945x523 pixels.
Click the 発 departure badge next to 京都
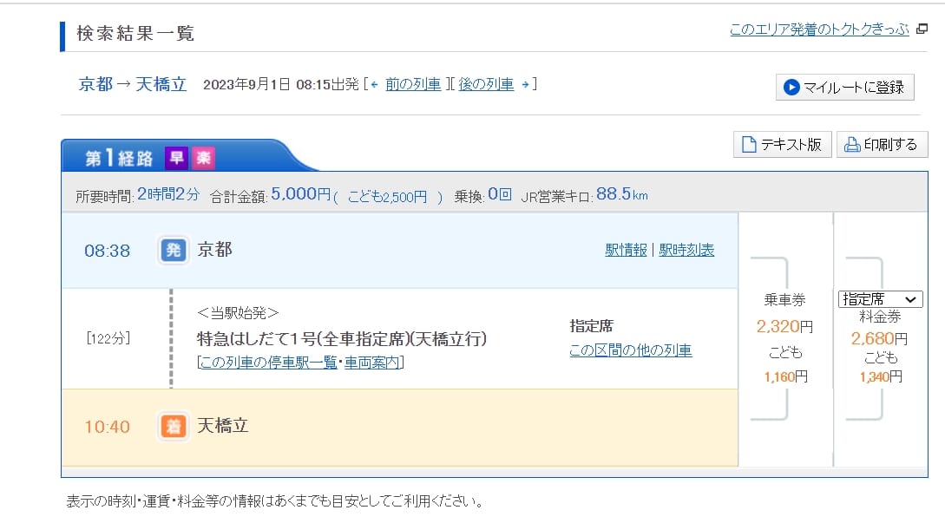[173, 251]
